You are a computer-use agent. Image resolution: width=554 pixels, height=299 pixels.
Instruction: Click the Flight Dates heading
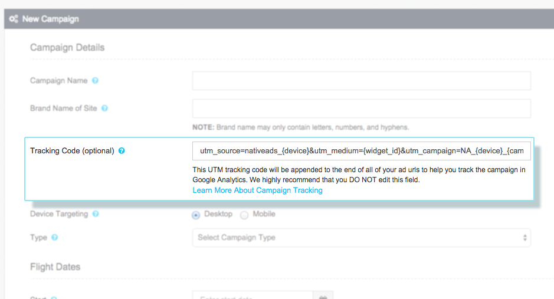(x=55, y=267)
